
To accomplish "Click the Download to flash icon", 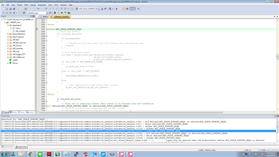I will (24, 13).
